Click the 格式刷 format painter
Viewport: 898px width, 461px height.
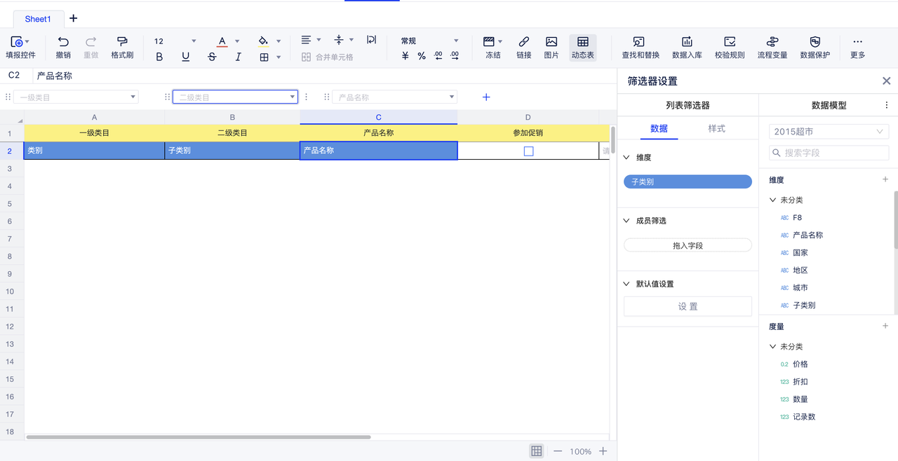pyautogui.click(x=122, y=42)
